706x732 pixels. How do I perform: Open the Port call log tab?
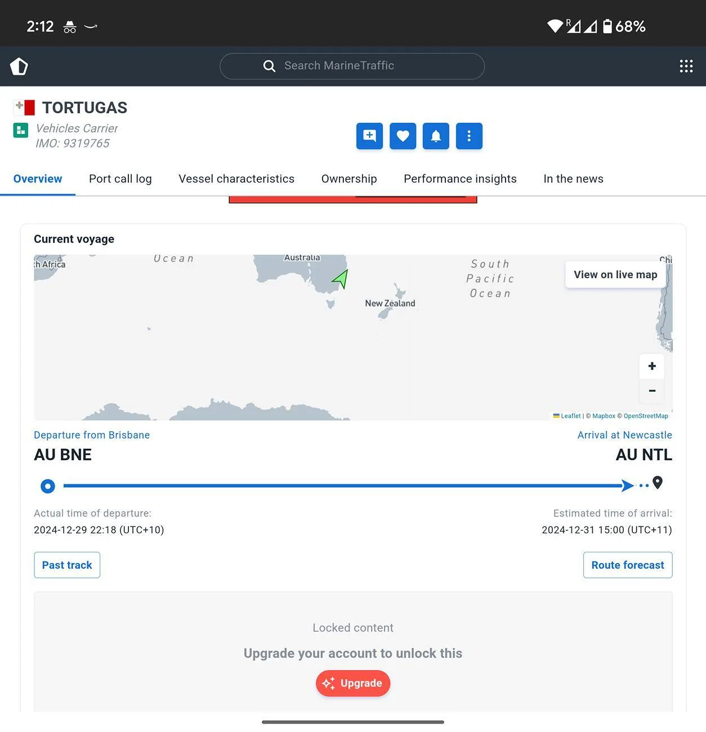click(120, 178)
